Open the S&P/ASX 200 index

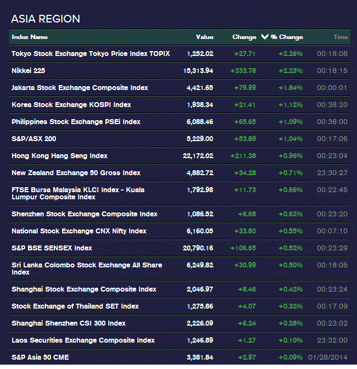pos(34,139)
